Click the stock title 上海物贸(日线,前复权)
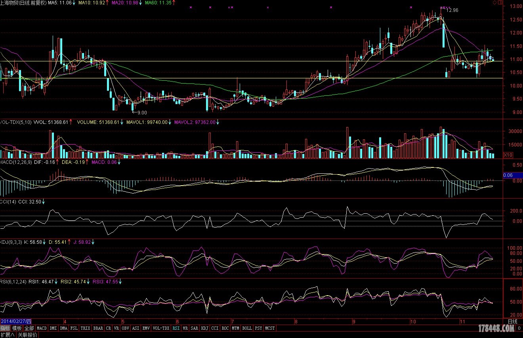This screenshot has width=523, height=338. (x=23, y=3)
